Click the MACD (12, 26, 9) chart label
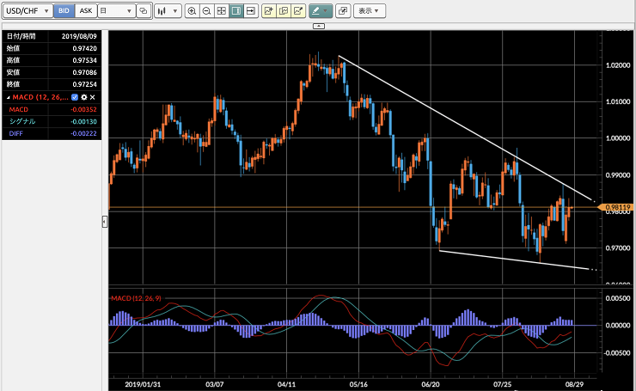 click(x=136, y=298)
